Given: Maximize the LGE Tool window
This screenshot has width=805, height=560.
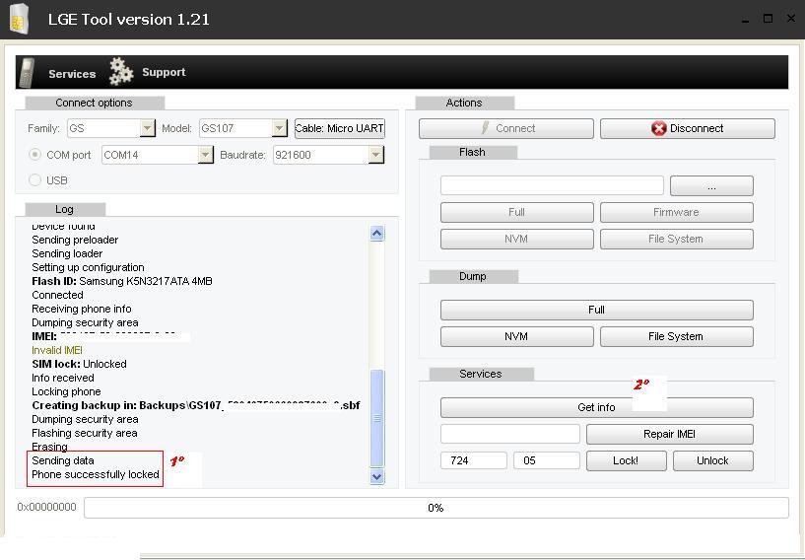Looking at the screenshot, I should pyautogui.click(x=768, y=19).
